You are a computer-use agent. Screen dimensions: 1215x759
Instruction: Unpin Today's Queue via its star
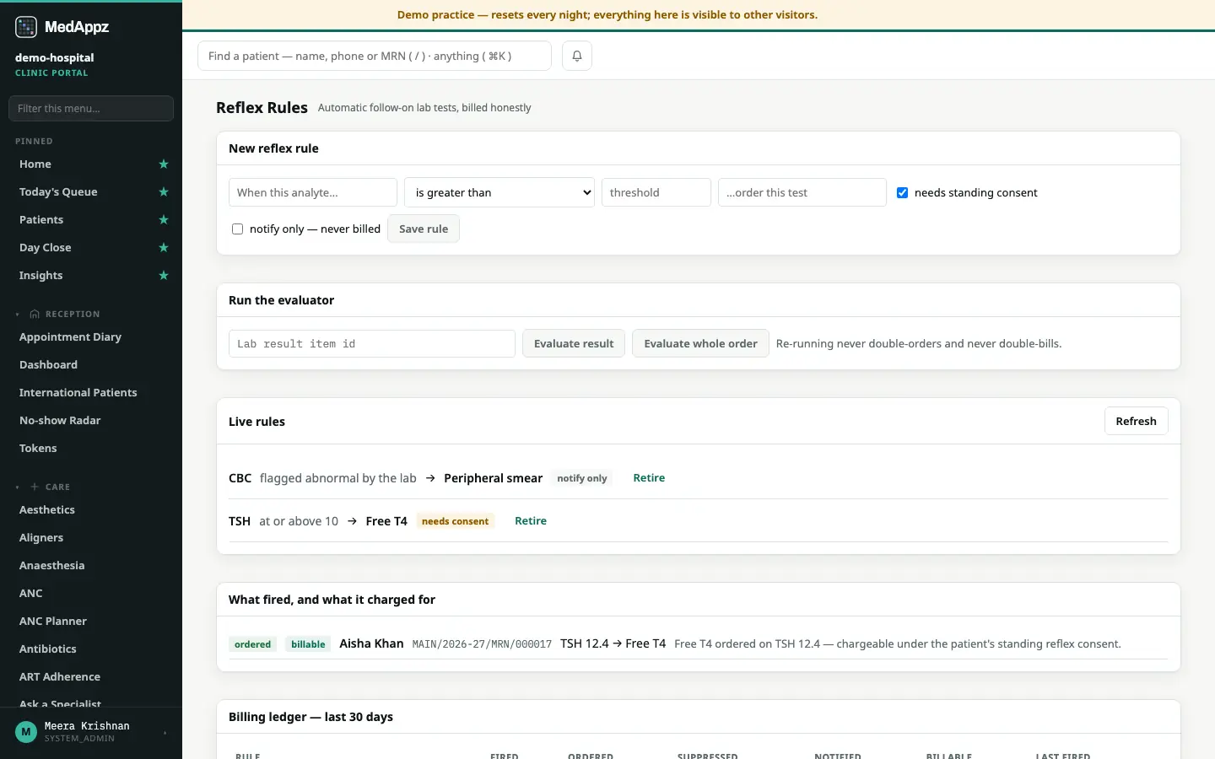(x=164, y=192)
